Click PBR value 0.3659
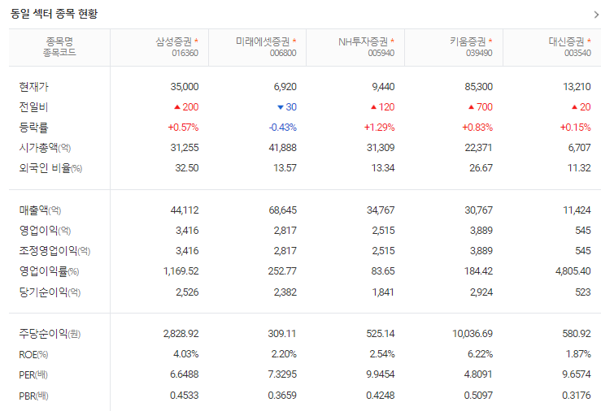 click(x=282, y=396)
